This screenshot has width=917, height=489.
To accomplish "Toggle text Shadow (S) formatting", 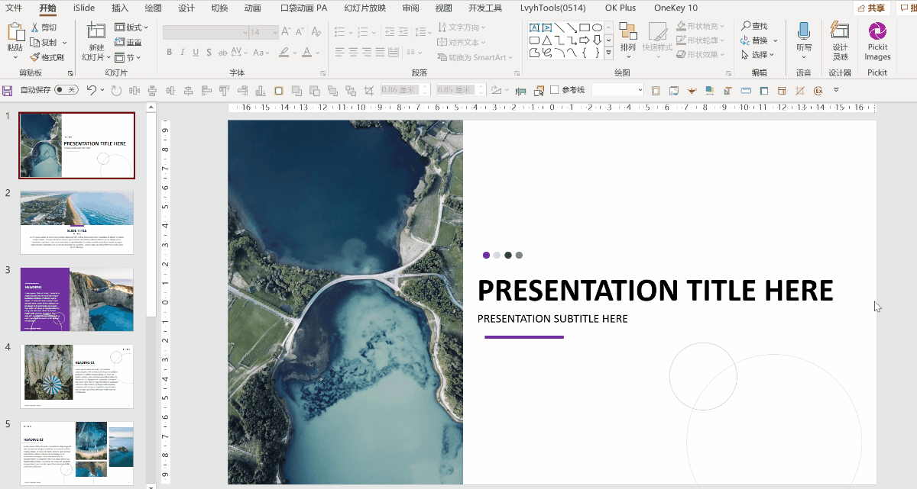I will point(209,53).
